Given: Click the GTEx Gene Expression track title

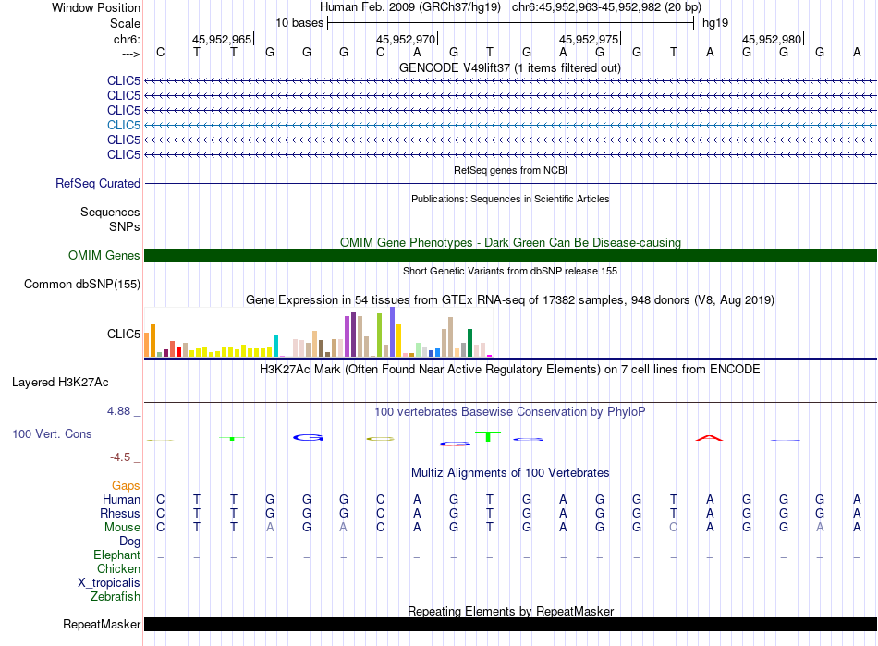Looking at the screenshot, I should pos(510,300).
